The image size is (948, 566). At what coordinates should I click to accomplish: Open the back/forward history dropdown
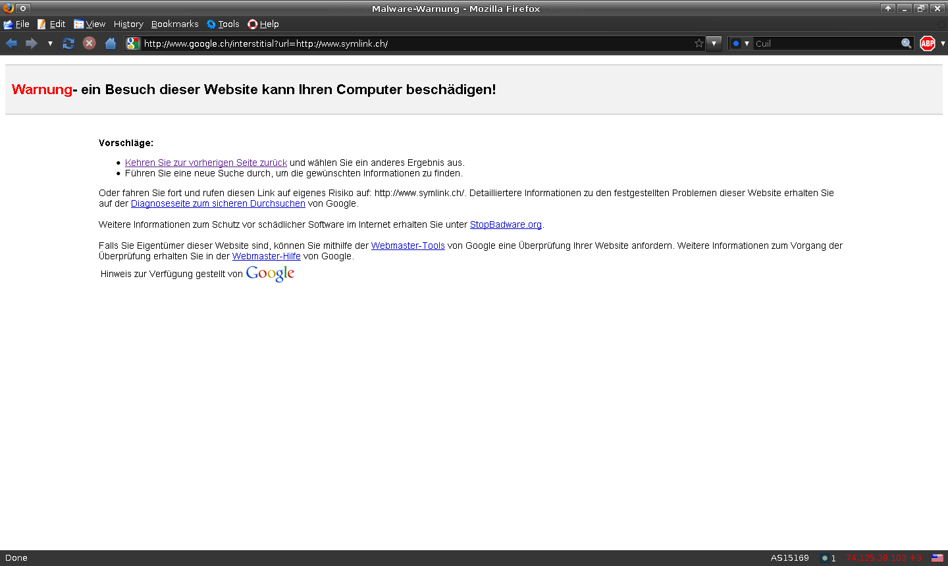coord(50,43)
